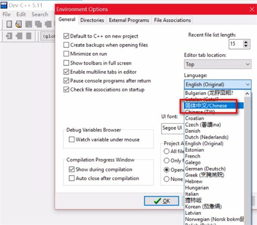Switch to the Directories tab
The height and width of the screenshot is (225, 257).
point(92,20)
